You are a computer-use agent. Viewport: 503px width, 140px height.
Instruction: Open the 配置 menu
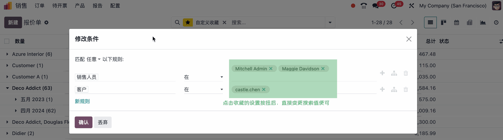coord(115,6)
